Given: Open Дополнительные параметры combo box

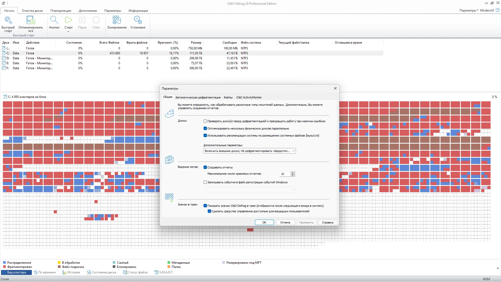Looking at the screenshot, I should coord(249,151).
